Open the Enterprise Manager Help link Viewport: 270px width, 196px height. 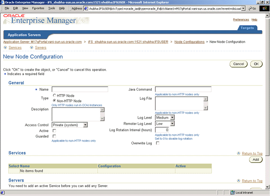pyautogui.click(x=254, y=20)
